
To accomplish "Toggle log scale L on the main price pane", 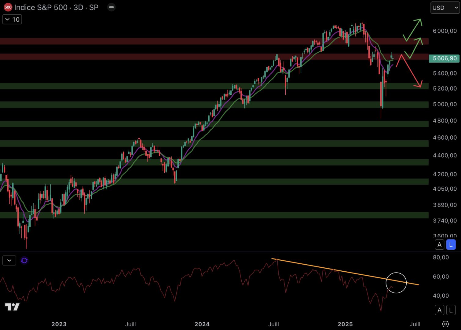I will pyautogui.click(x=451, y=245).
